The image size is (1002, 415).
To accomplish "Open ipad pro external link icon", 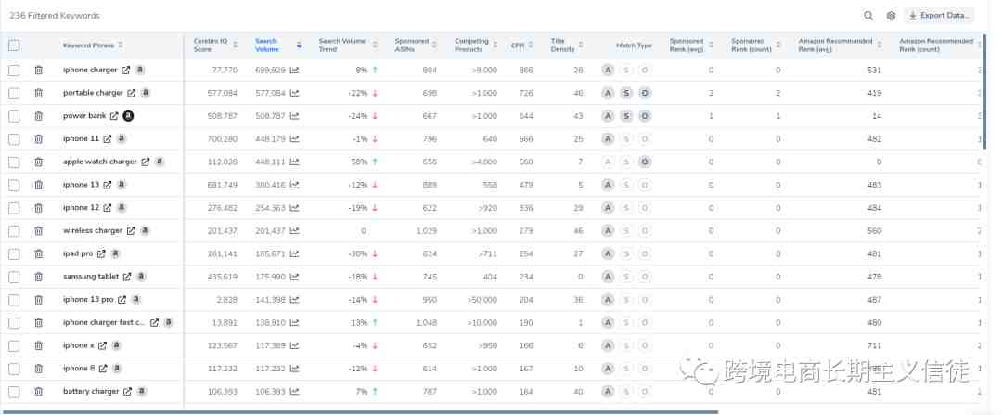I will tap(101, 253).
